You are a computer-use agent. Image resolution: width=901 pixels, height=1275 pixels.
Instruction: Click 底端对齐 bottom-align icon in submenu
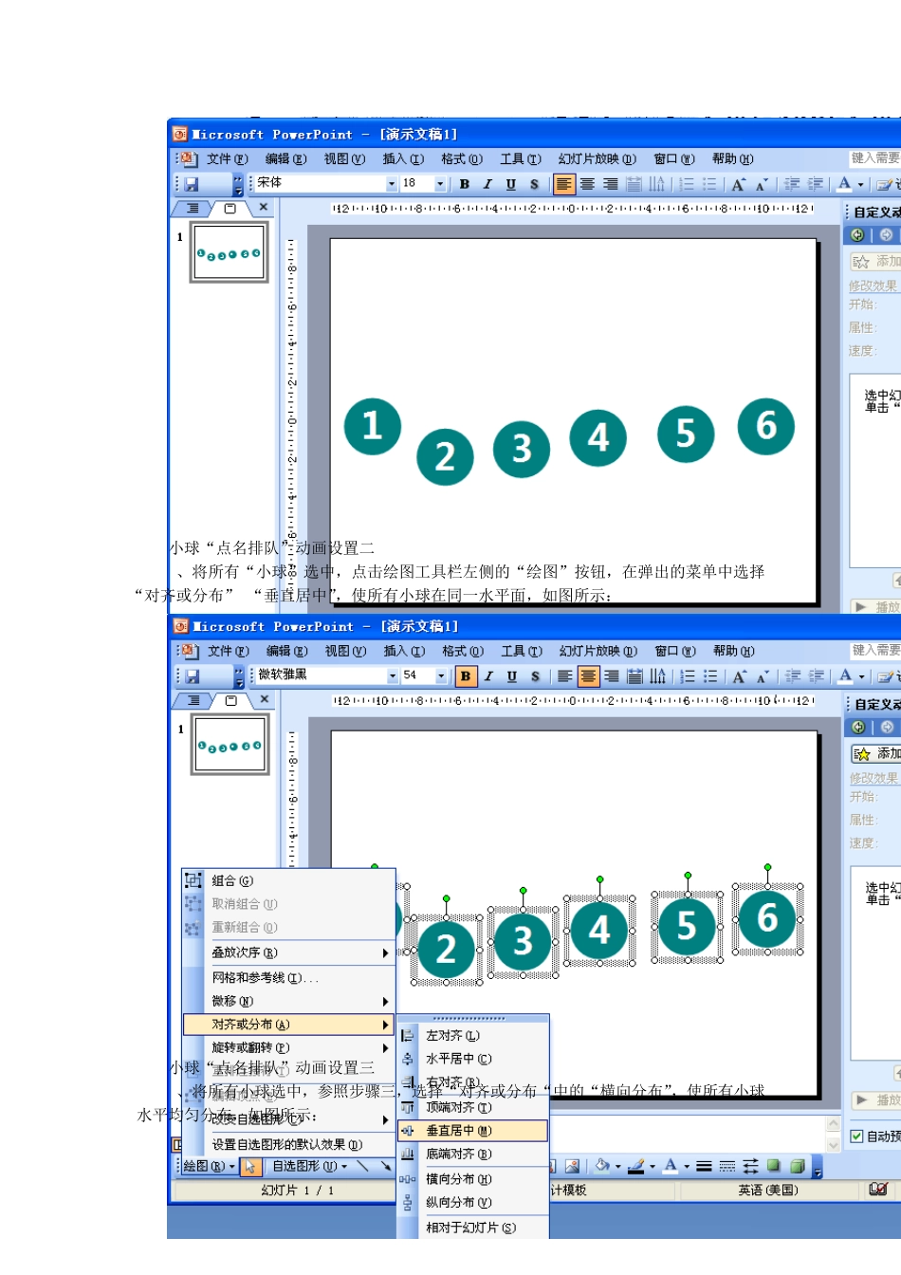[x=408, y=1155]
